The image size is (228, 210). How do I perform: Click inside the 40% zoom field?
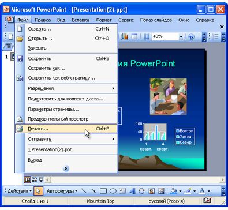pyautogui.click(x=165, y=36)
